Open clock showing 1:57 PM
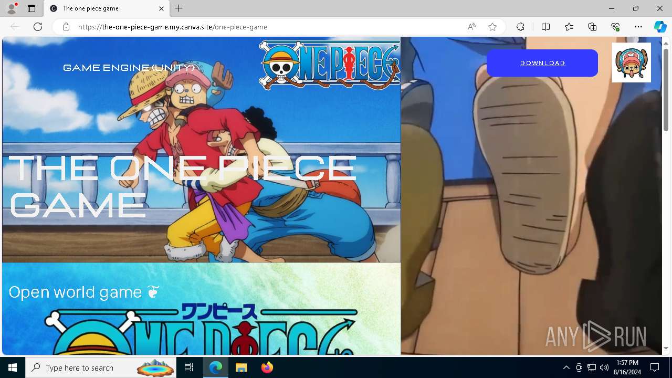672x378 pixels. (x=627, y=367)
